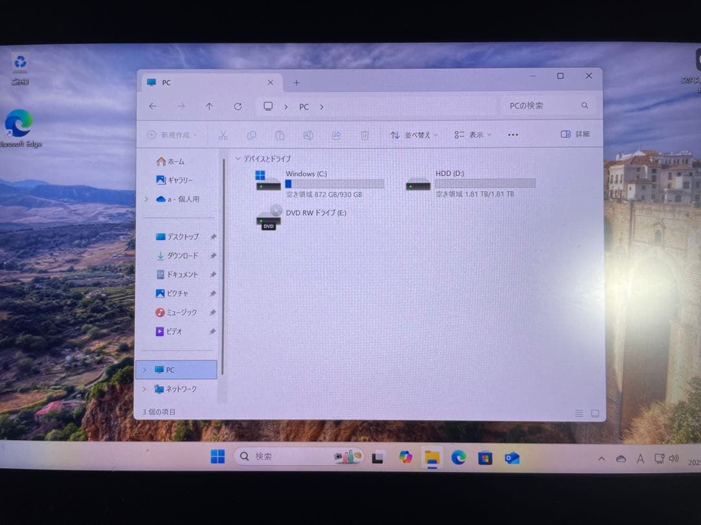Open Copilot from the taskbar
Image resolution: width=701 pixels, height=525 pixels.
(406, 458)
